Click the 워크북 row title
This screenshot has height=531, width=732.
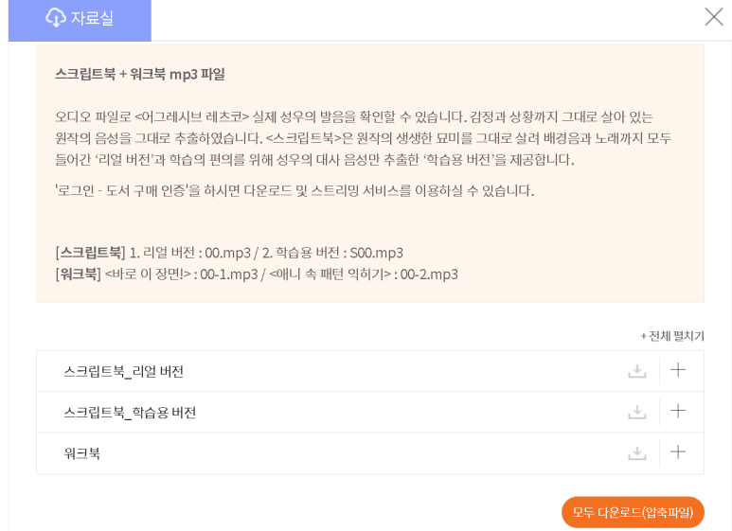(82, 453)
